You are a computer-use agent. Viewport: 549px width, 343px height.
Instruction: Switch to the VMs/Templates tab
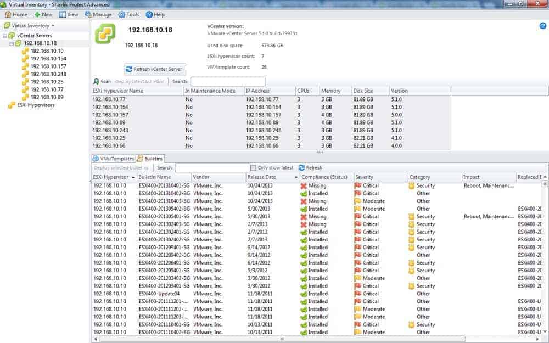click(x=114, y=159)
